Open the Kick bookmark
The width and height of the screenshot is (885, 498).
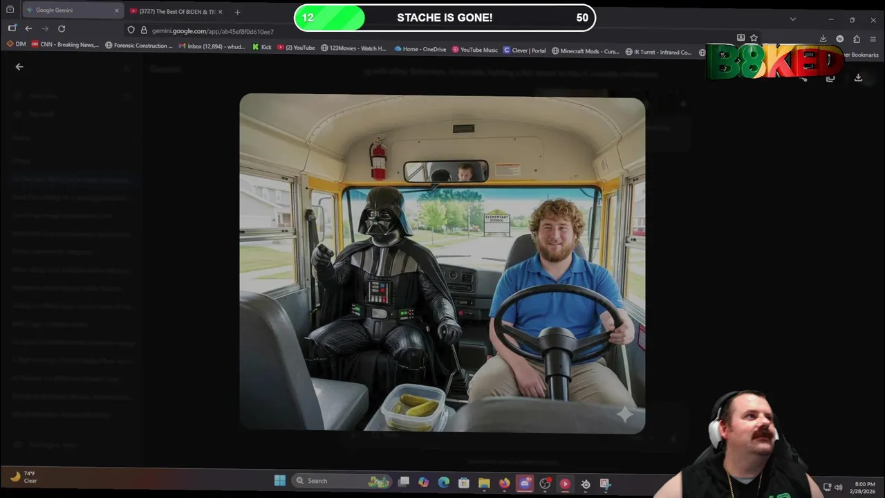pyautogui.click(x=261, y=47)
